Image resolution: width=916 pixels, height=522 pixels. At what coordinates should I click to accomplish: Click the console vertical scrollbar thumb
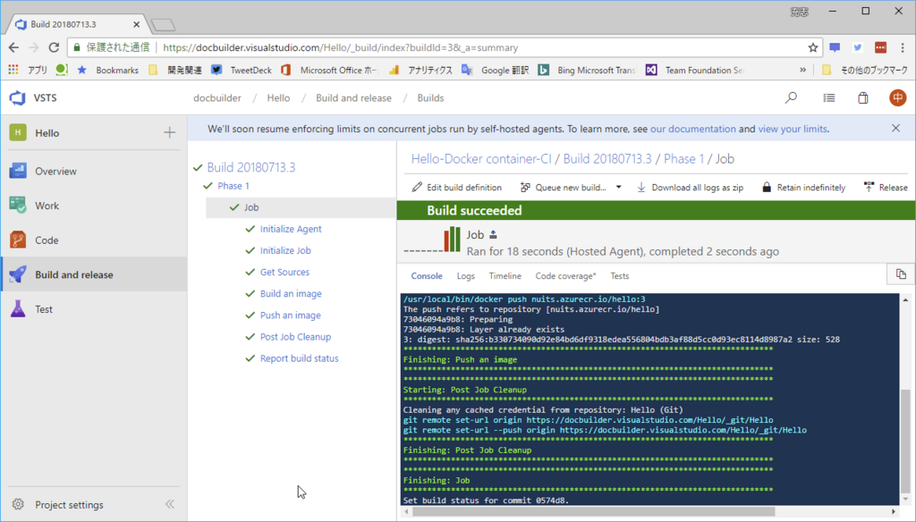click(x=905, y=441)
